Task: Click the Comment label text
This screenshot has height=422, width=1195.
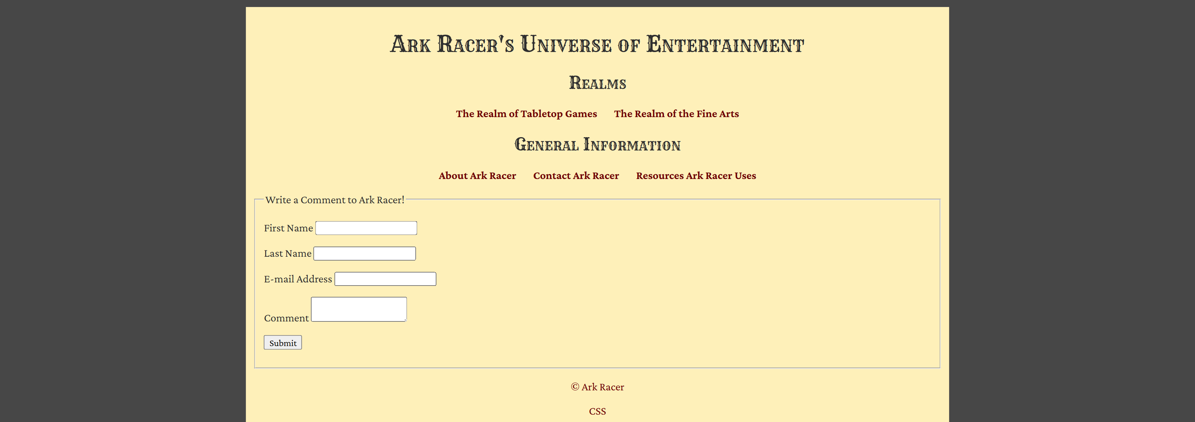Action: point(286,318)
